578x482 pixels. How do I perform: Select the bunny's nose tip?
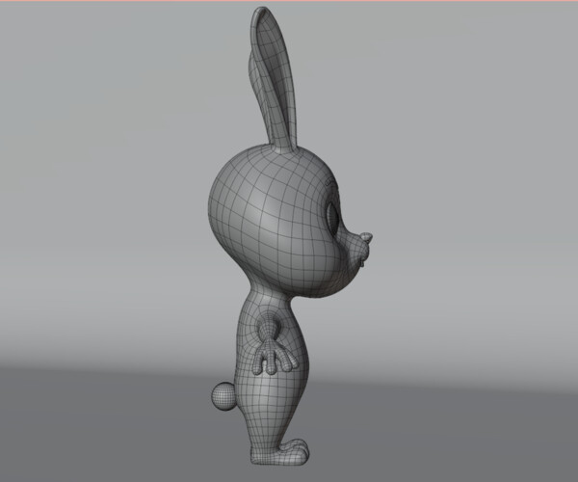click(367, 237)
